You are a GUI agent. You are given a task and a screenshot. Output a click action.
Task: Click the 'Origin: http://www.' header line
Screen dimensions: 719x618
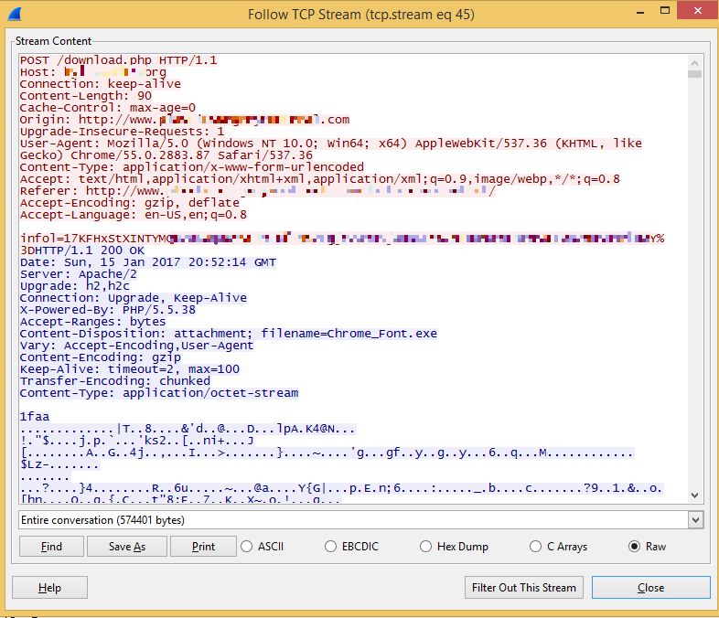185,120
